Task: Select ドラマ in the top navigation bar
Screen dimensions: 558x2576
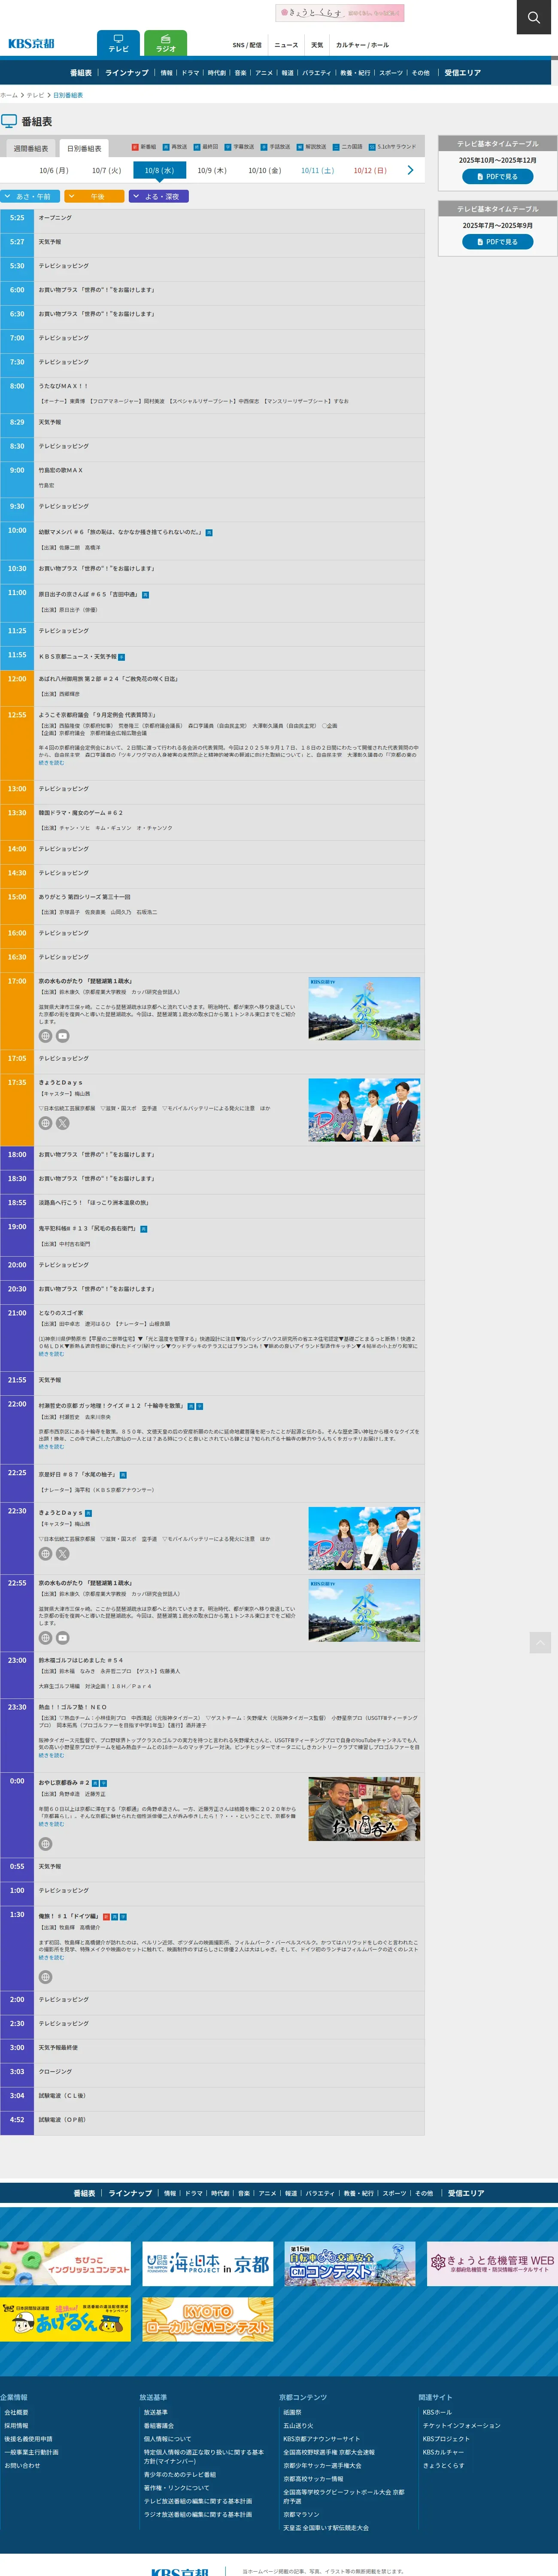Action: point(190,73)
